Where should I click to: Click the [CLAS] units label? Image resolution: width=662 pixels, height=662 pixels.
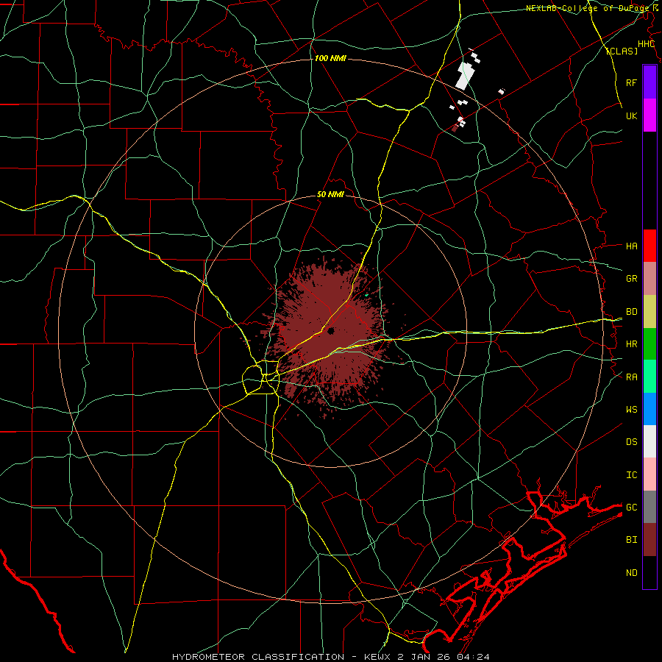pos(622,51)
